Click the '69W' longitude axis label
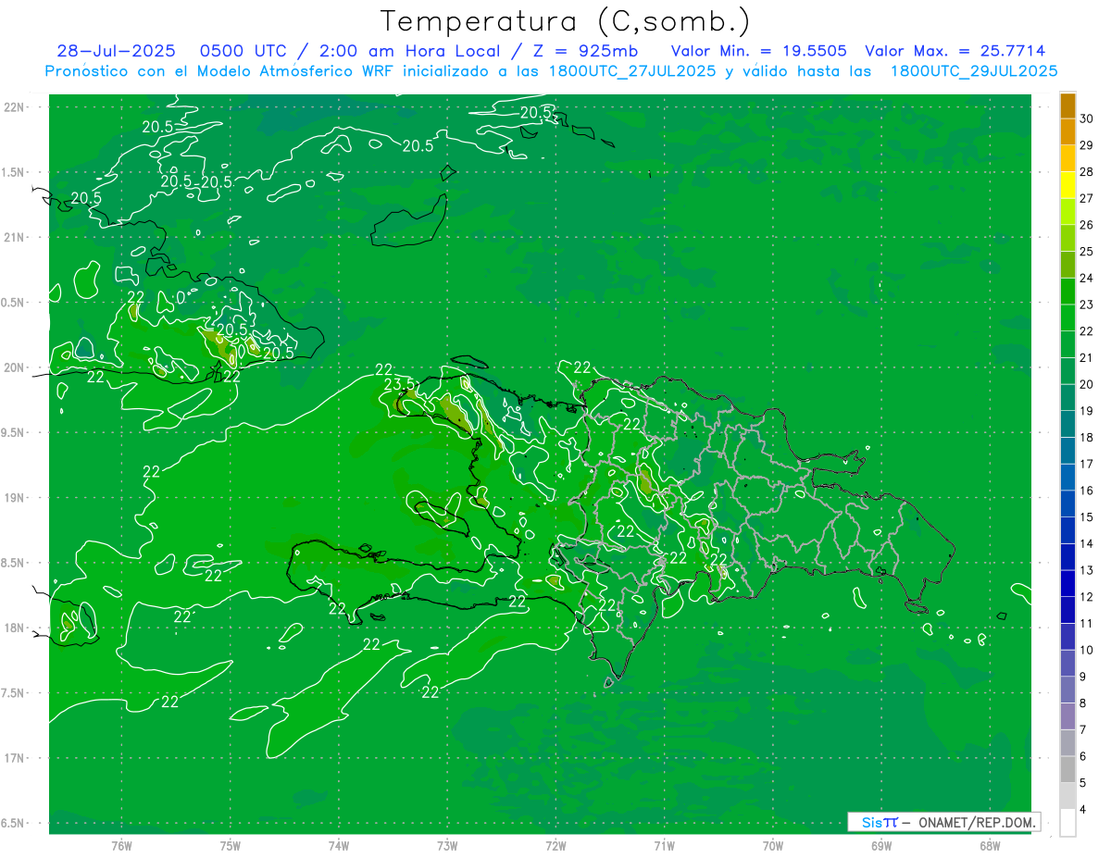The width and height of the screenshot is (1111, 858). coord(881,845)
